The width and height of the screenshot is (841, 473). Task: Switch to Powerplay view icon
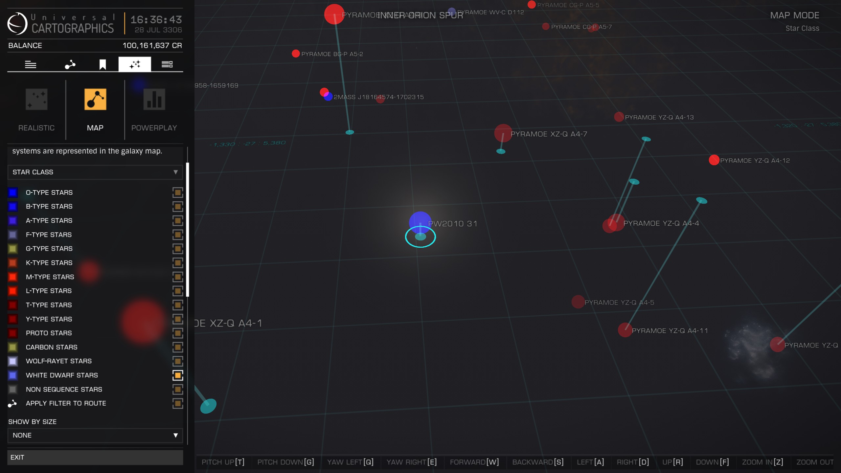[x=154, y=99]
